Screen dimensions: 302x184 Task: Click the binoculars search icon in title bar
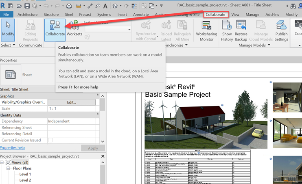pyautogui.click(x=293, y=6)
